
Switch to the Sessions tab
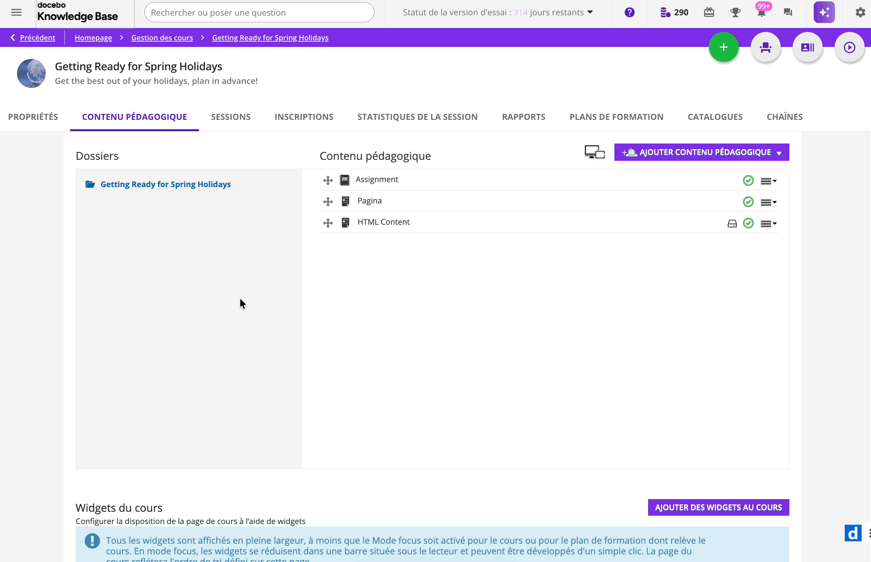[x=231, y=117]
